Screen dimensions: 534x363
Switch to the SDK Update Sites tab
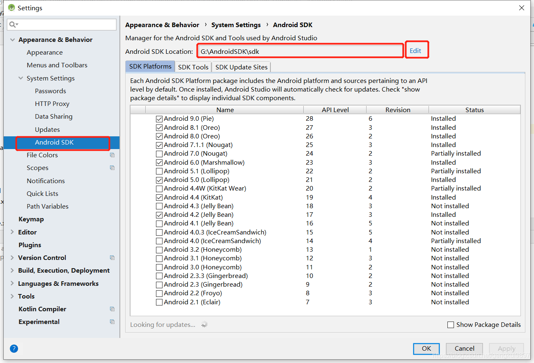click(241, 67)
